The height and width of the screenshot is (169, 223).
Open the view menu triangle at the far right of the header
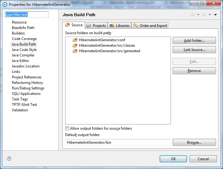215,15
